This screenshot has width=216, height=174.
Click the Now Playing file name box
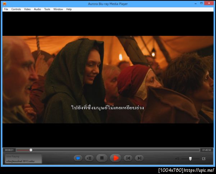click(23, 159)
